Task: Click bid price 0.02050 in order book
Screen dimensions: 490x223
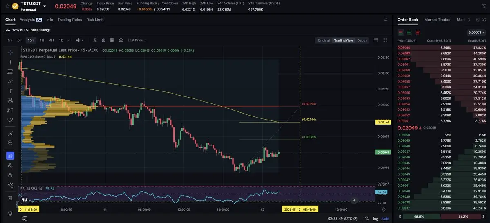Action: 403,135
